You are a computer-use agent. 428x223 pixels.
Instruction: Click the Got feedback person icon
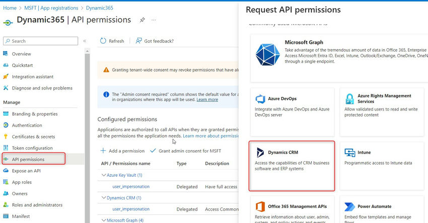(x=138, y=41)
